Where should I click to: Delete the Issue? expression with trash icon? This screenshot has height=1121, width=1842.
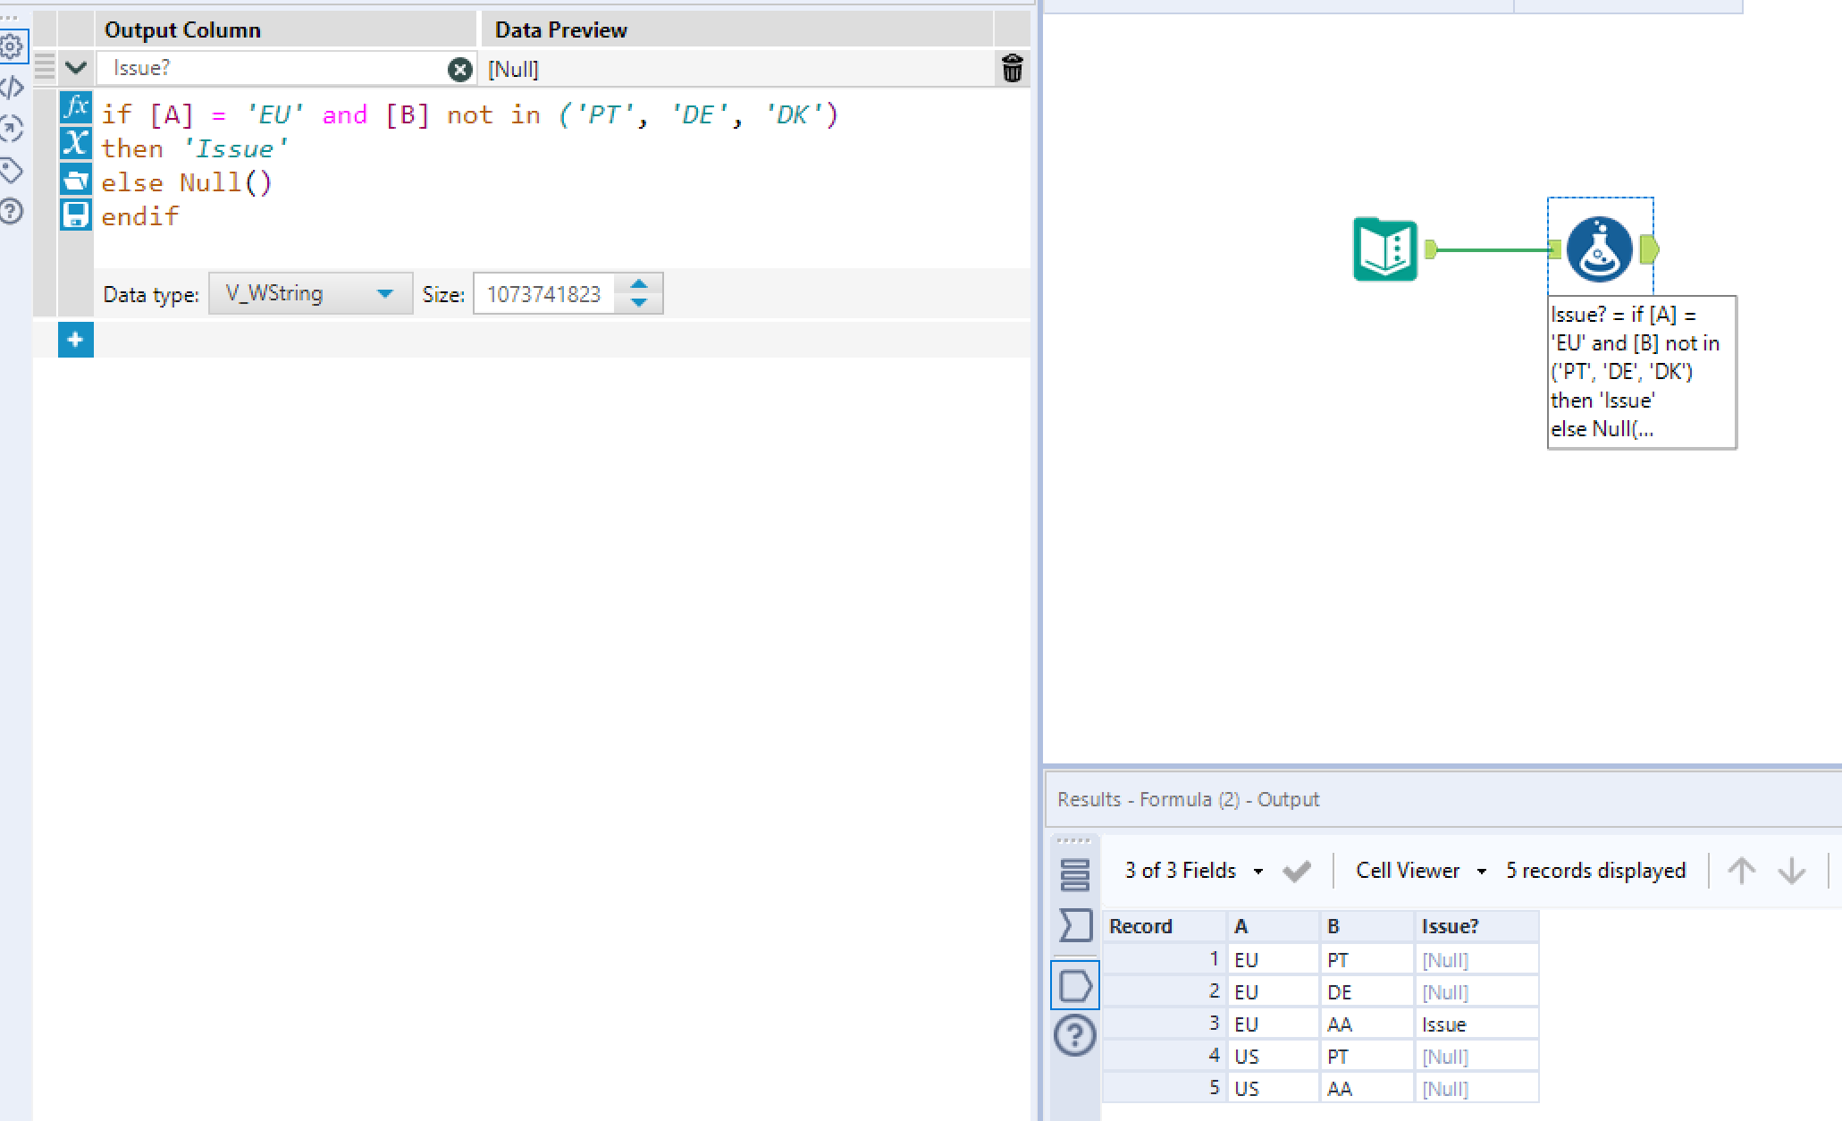(x=1012, y=69)
